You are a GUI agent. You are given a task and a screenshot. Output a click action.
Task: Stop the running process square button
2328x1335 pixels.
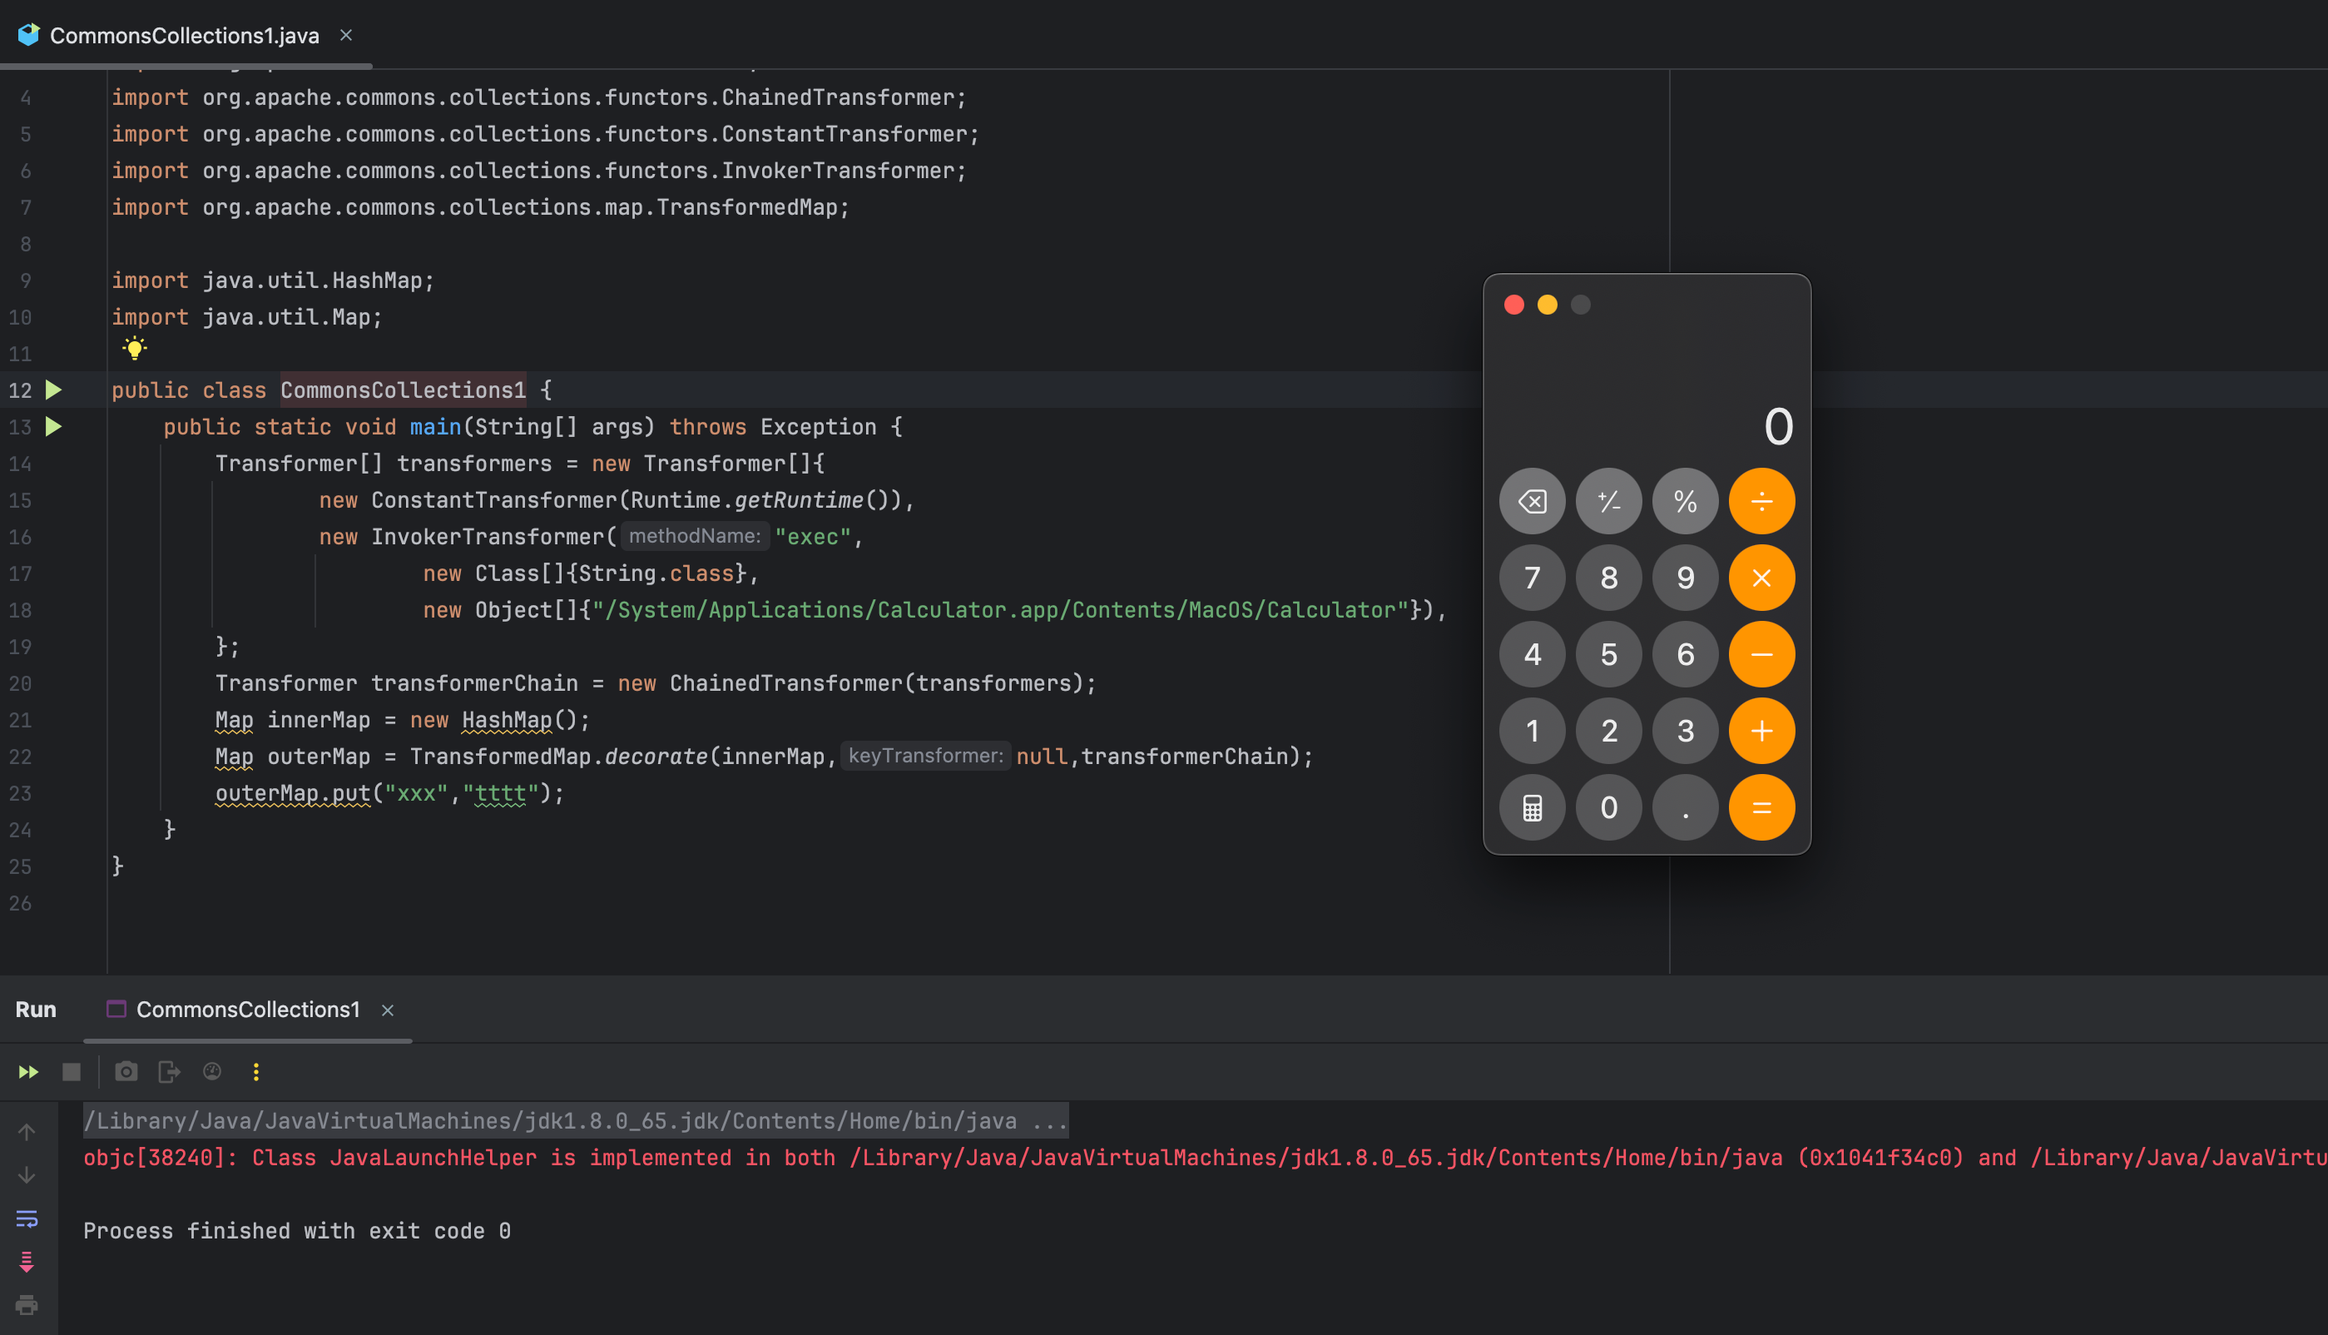tap(72, 1072)
